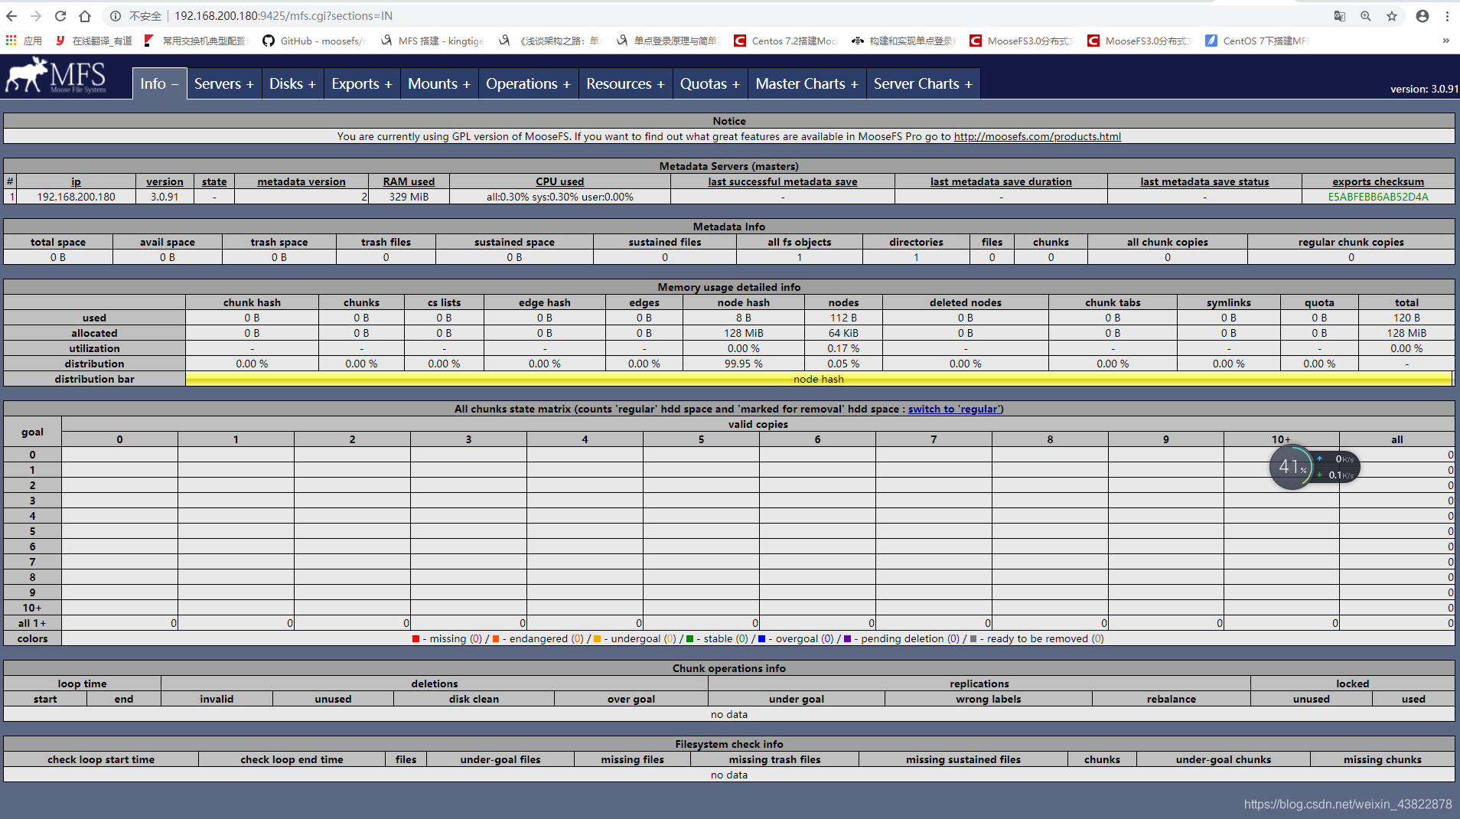Click version: 3.0.91 label in header
1460x819 pixels.
1424,89
